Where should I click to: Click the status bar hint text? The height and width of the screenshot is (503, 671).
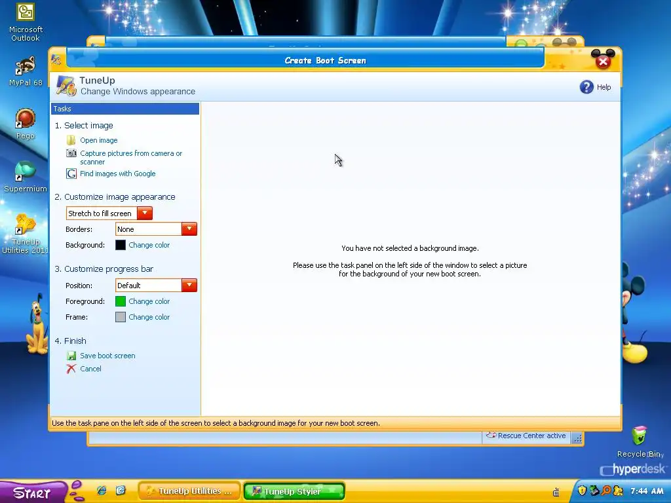pos(216,423)
